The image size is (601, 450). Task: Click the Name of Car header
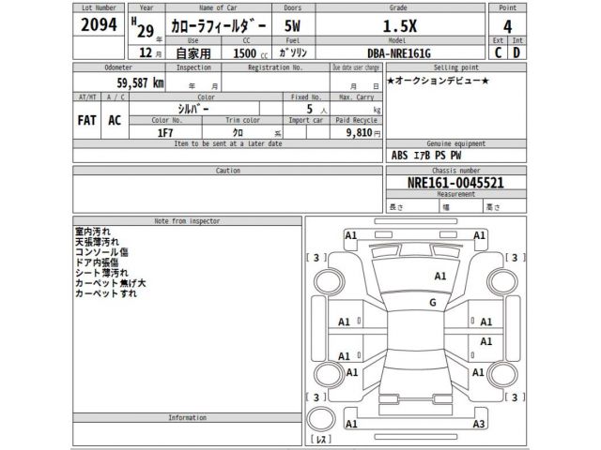(x=218, y=7)
